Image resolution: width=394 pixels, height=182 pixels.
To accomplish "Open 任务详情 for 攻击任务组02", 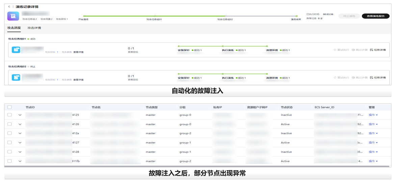I will (378, 78).
